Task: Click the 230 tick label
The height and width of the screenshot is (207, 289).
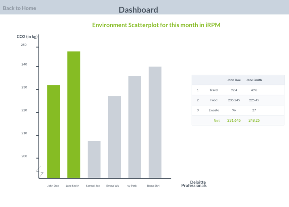Action: pos(24,87)
